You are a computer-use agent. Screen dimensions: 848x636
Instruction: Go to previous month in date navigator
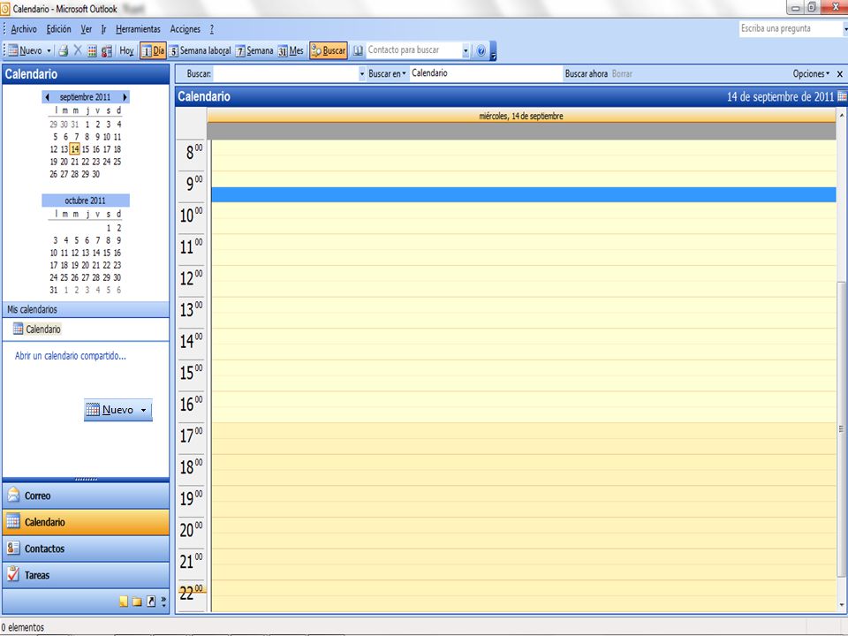[48, 97]
